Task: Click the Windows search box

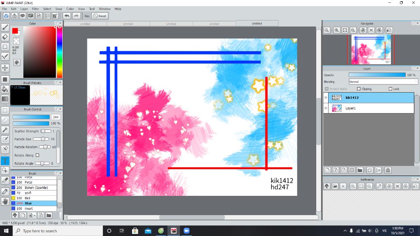Action: (x=58, y=231)
